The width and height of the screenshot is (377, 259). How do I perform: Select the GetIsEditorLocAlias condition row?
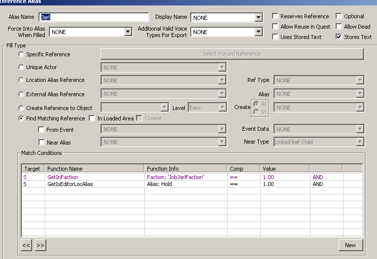pos(192,184)
